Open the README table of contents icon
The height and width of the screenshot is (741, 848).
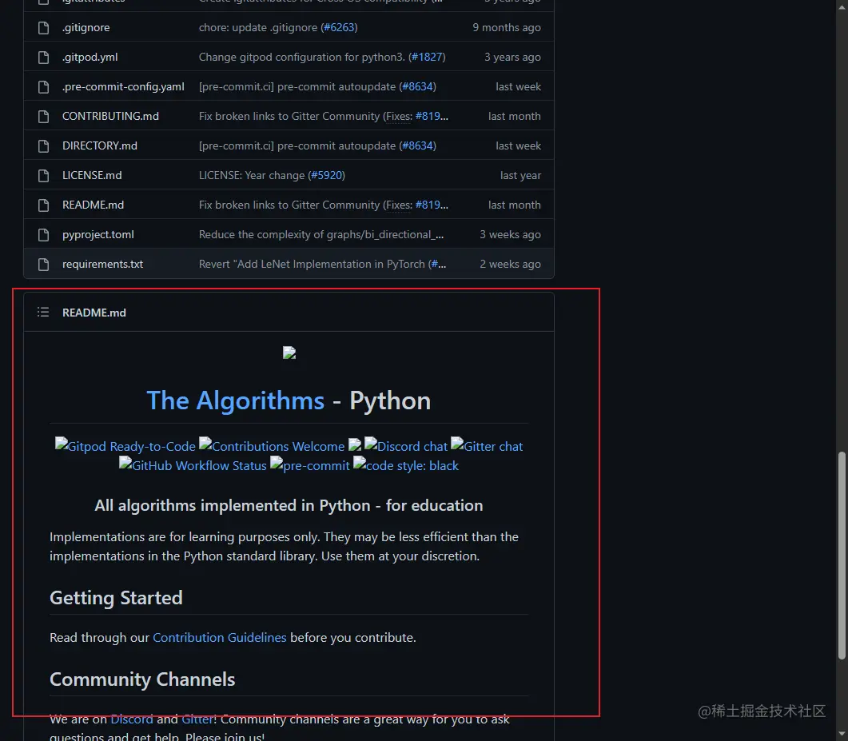[43, 312]
